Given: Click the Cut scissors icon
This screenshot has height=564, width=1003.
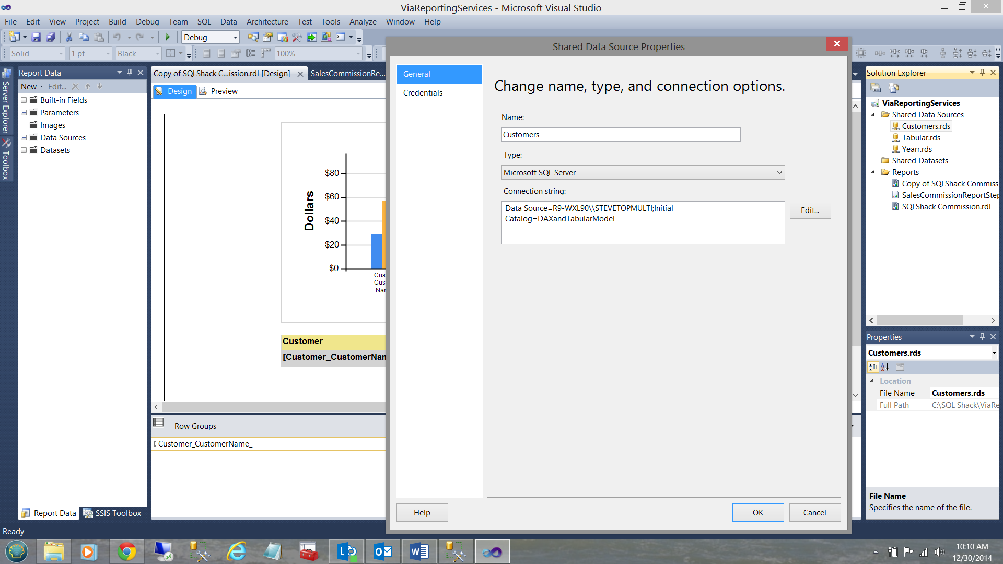Looking at the screenshot, I should click(x=68, y=37).
